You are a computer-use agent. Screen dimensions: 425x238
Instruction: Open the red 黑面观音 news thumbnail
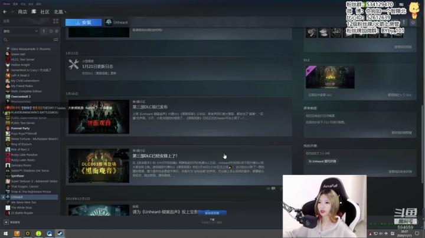[99, 117]
